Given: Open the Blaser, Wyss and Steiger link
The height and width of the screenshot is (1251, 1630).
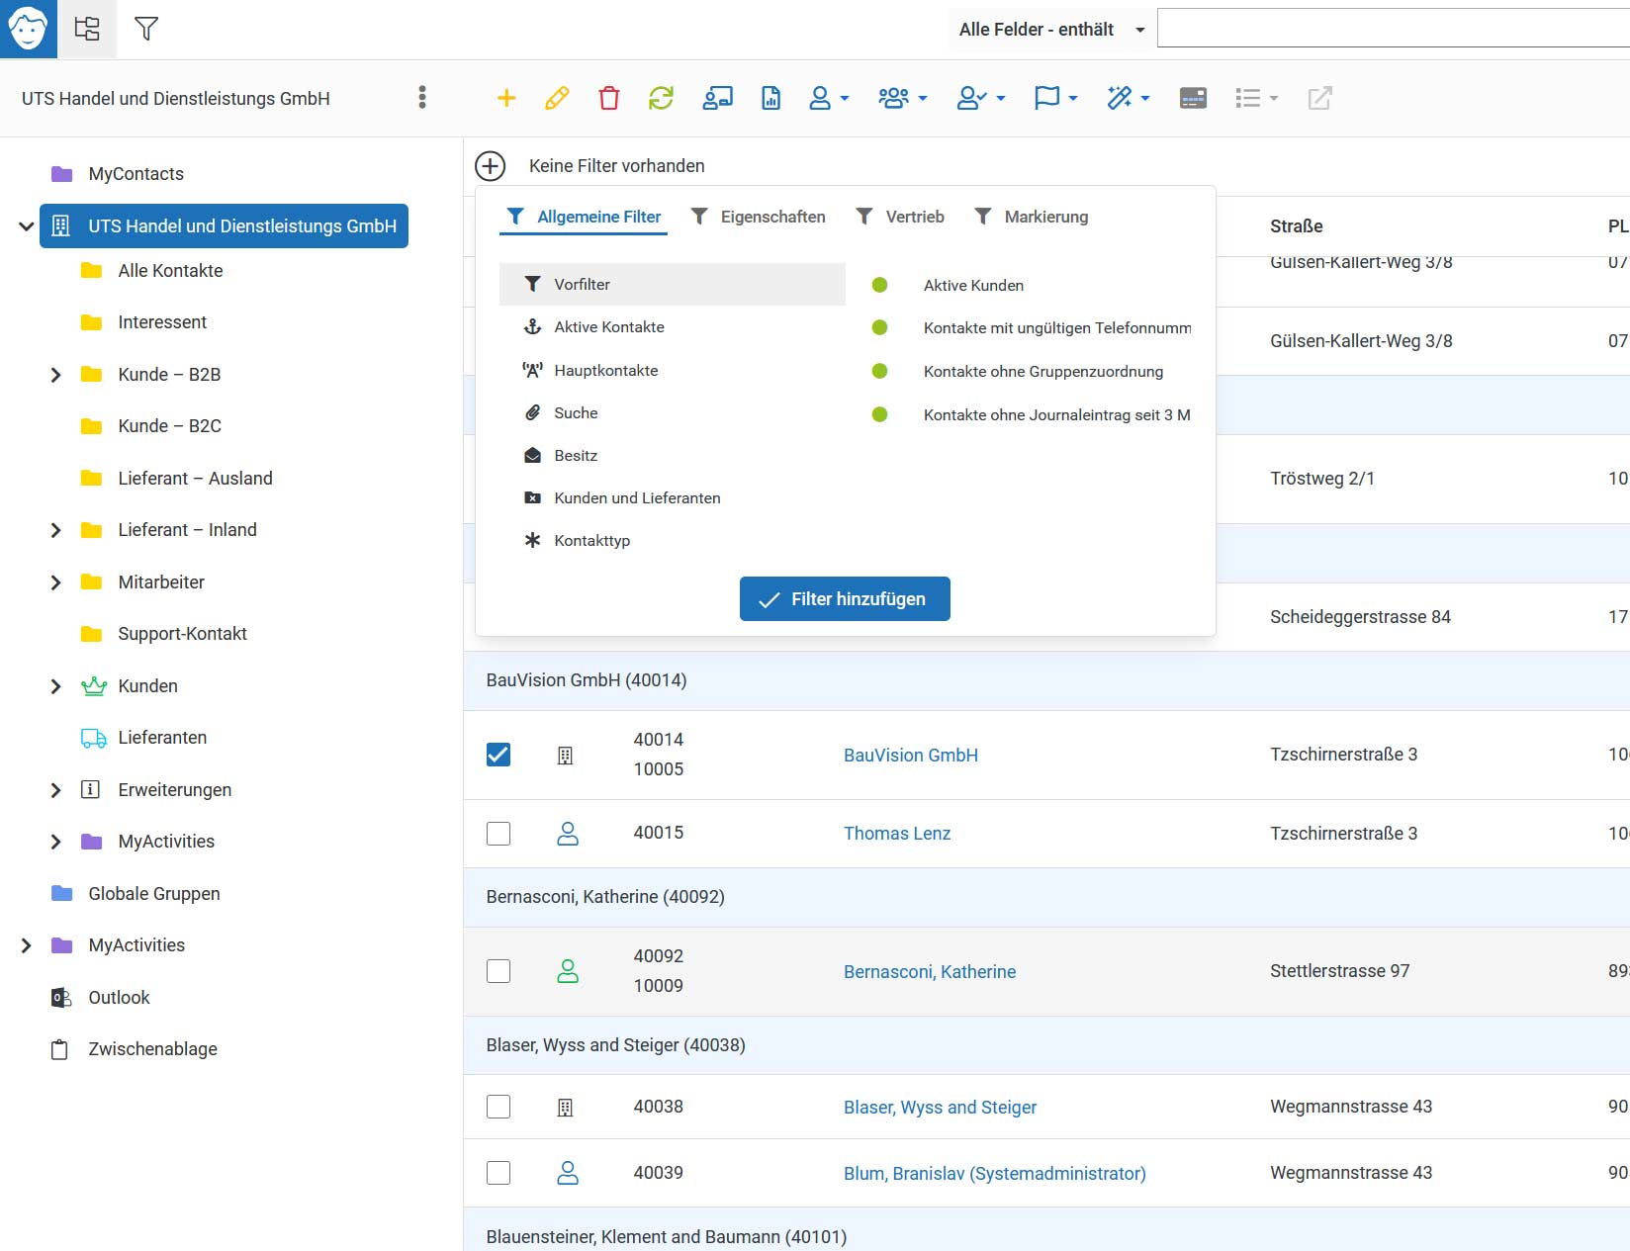Looking at the screenshot, I should 940,1108.
